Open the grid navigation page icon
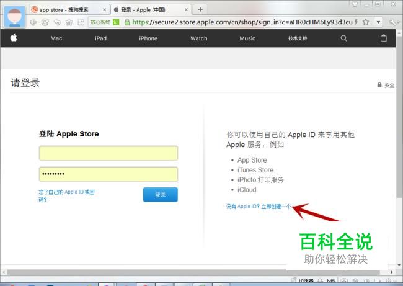Image resolution: width=403 pixels, height=286 pixels. [81, 22]
